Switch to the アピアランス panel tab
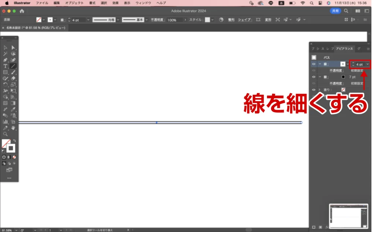Screen dimensions: 375x232 click(x=345, y=49)
